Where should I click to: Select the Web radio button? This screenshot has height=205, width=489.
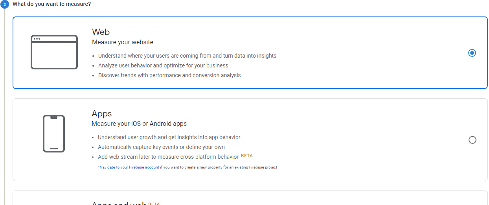(x=472, y=53)
